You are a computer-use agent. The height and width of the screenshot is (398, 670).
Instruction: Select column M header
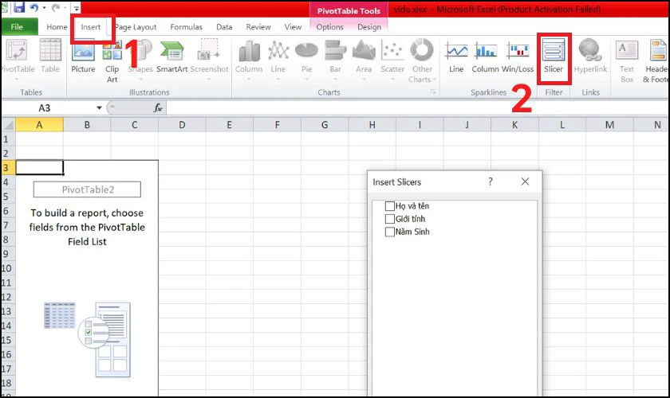[x=609, y=125]
